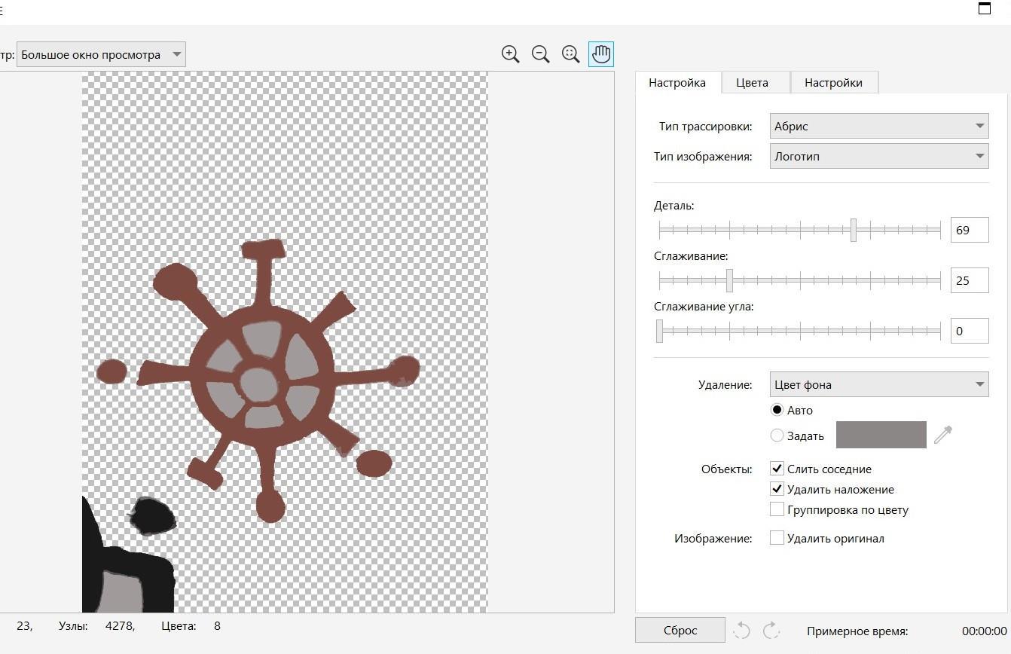Image resolution: width=1011 pixels, height=654 pixels.
Task: Pick background color with eyedropper icon
Action: coord(943,435)
